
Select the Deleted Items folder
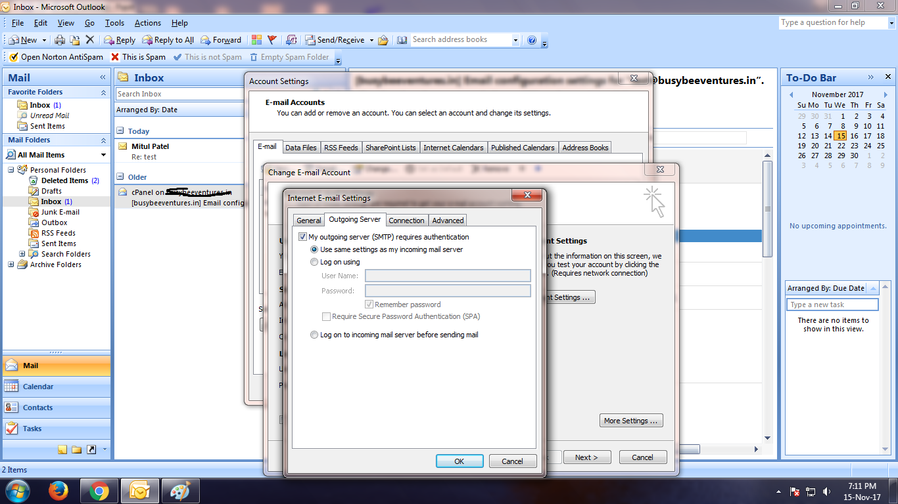tap(64, 180)
